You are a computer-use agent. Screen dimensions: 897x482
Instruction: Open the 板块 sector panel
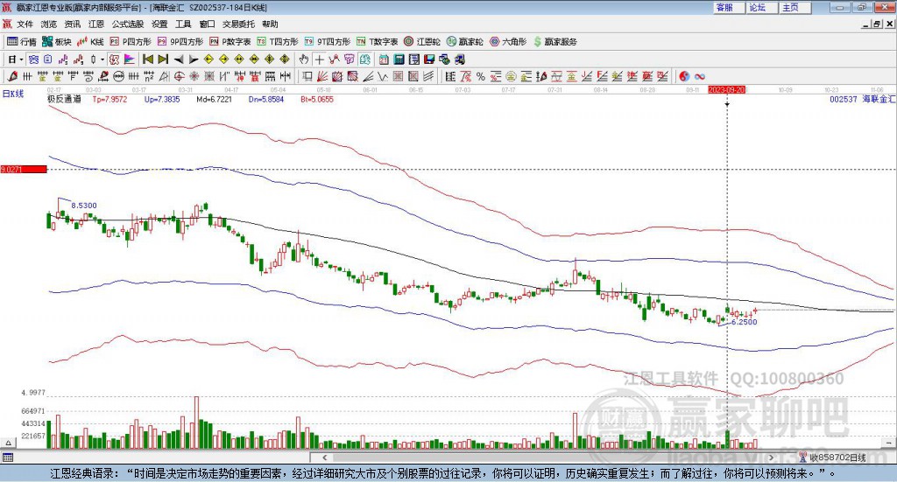pos(57,42)
